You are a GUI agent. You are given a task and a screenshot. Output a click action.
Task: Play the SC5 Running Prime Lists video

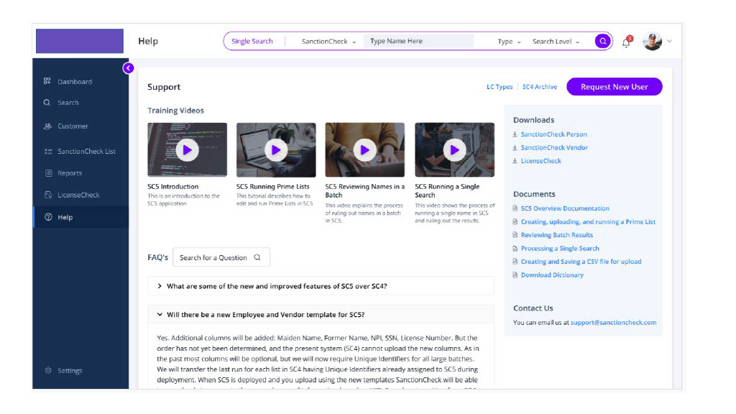[276, 150]
